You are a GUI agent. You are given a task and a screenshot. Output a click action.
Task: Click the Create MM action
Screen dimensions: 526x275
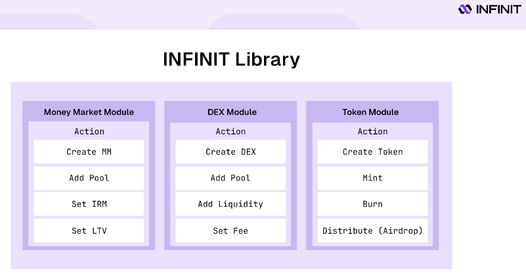pyautogui.click(x=89, y=152)
